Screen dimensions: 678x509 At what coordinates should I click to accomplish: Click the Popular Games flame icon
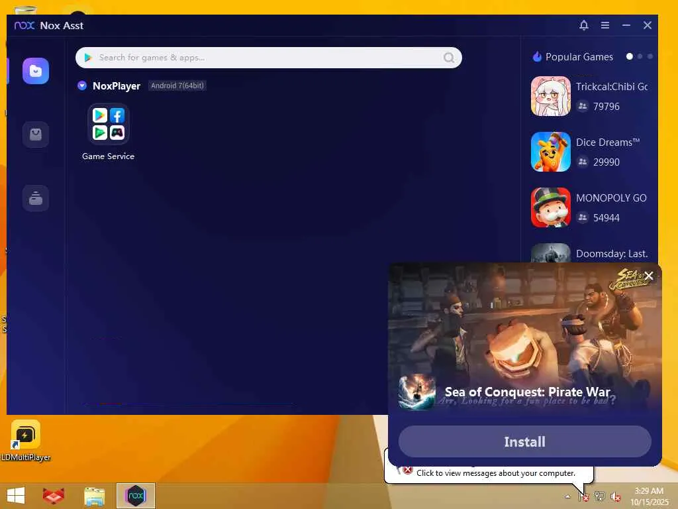(x=537, y=57)
